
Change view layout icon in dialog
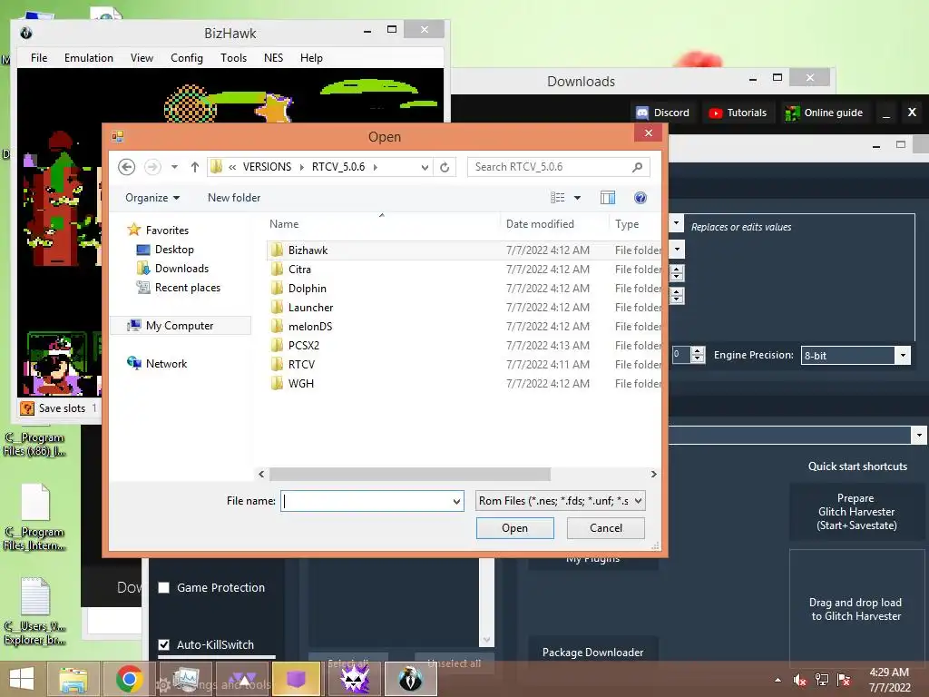coord(558,198)
